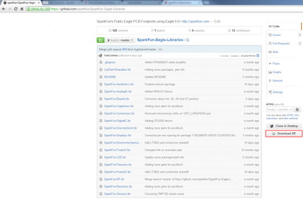Copy the HTTPS clone URL clipboard icon

coord(297,110)
